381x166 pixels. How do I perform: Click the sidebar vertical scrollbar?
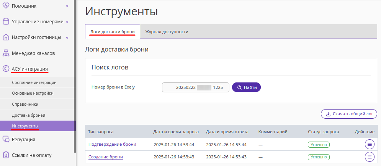(x=75, y=76)
